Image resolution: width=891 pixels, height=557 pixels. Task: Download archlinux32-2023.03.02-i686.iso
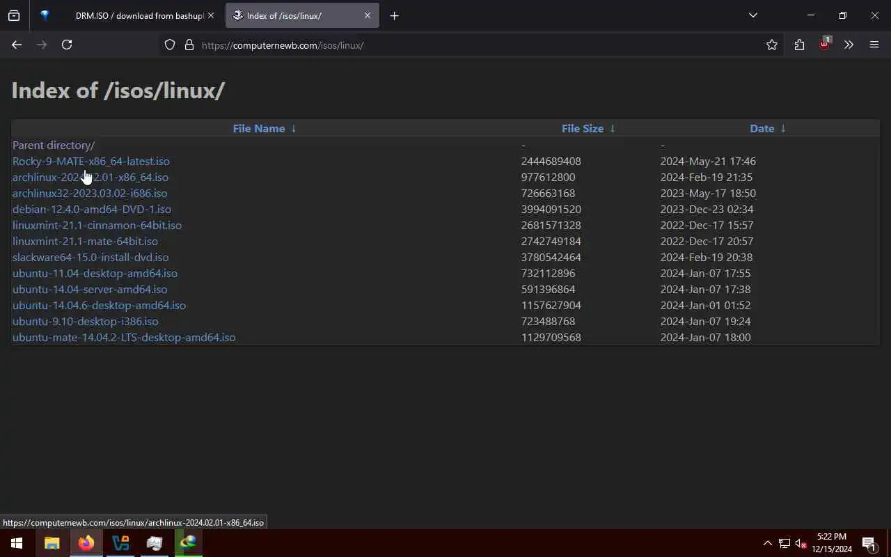(90, 193)
